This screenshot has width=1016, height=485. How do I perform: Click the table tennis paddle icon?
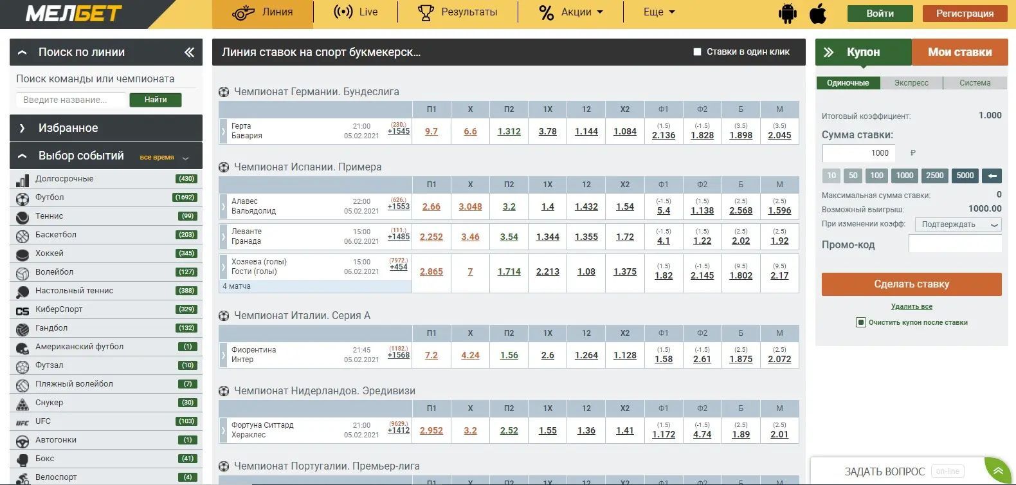[23, 291]
